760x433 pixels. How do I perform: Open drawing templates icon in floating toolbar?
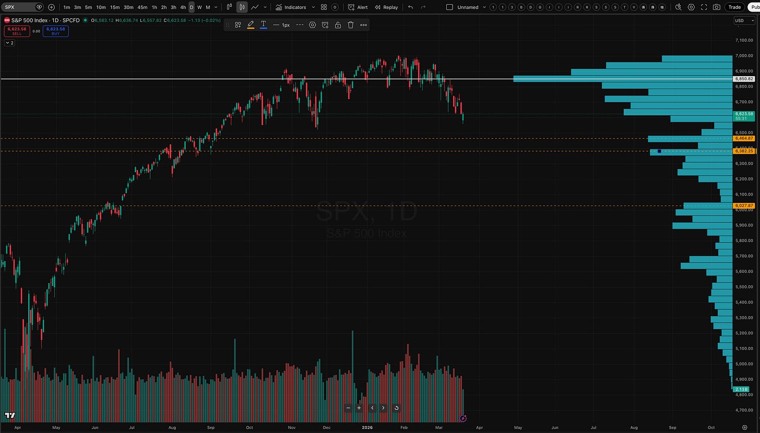238,25
